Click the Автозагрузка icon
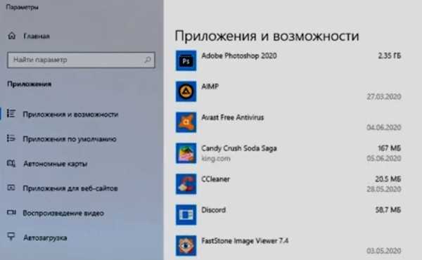Screen dimensions: 422x260 11,237
